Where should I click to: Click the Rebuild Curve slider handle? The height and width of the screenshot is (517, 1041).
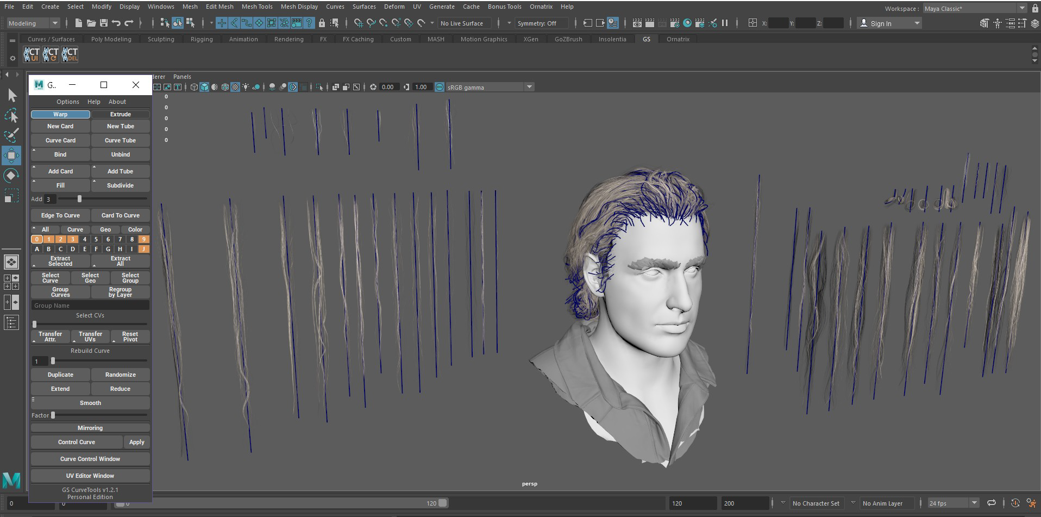point(53,361)
